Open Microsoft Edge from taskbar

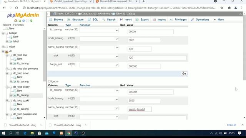pyautogui.click(x=25, y=133)
